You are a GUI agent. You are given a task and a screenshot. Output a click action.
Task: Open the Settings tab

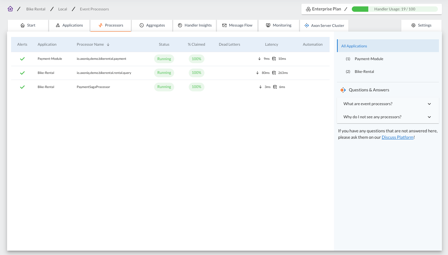pyautogui.click(x=421, y=25)
